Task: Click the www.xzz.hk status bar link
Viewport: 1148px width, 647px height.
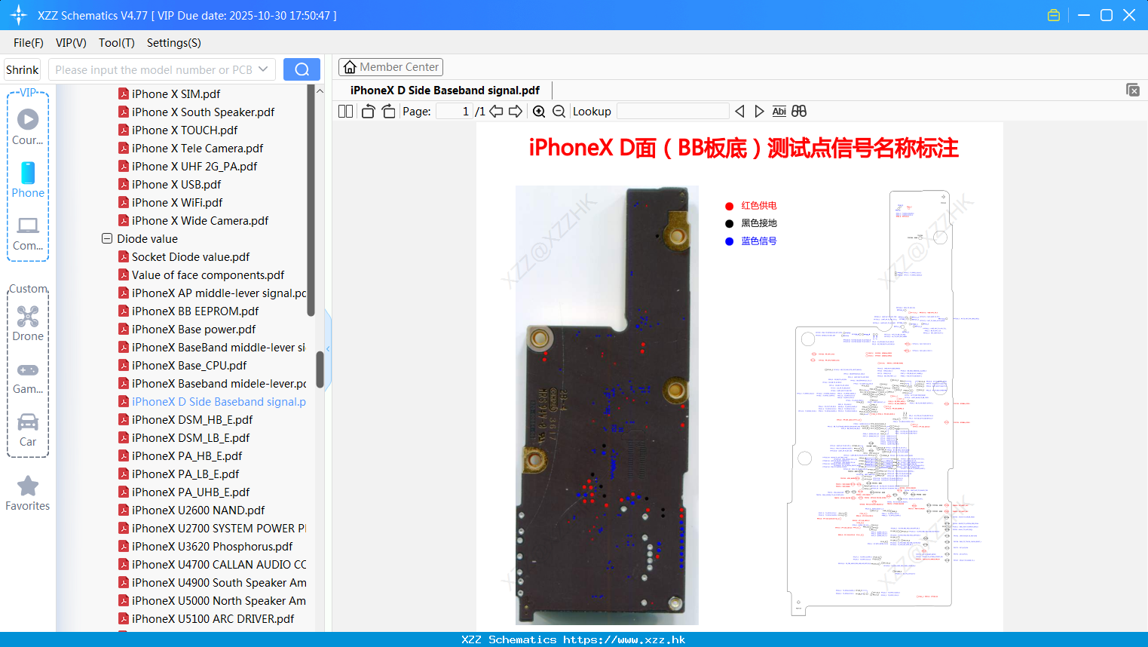Action: [624, 639]
